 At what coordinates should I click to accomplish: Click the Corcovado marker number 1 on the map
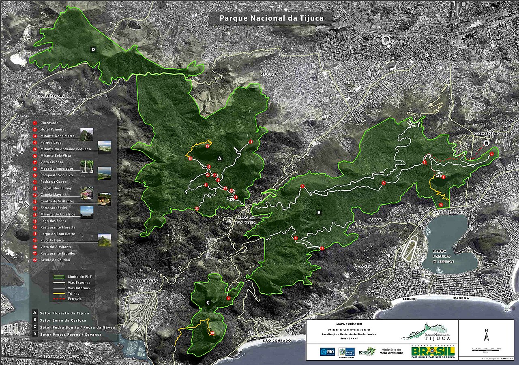coord(443,177)
